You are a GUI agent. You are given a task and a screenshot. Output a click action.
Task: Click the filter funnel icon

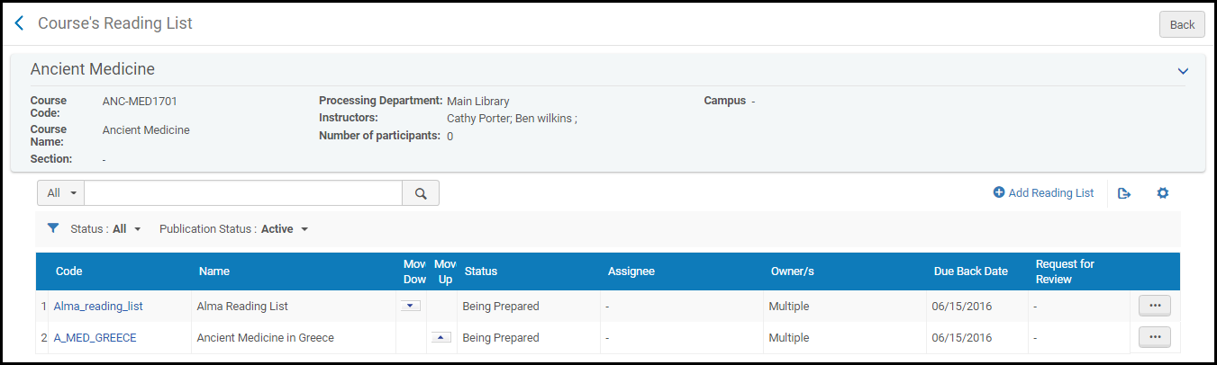52,228
